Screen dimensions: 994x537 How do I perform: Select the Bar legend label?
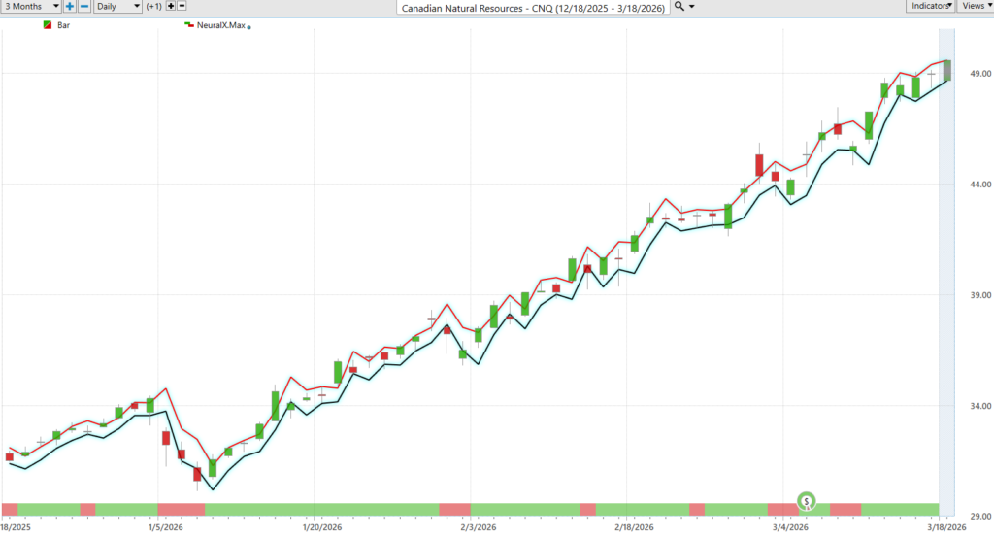[63, 25]
